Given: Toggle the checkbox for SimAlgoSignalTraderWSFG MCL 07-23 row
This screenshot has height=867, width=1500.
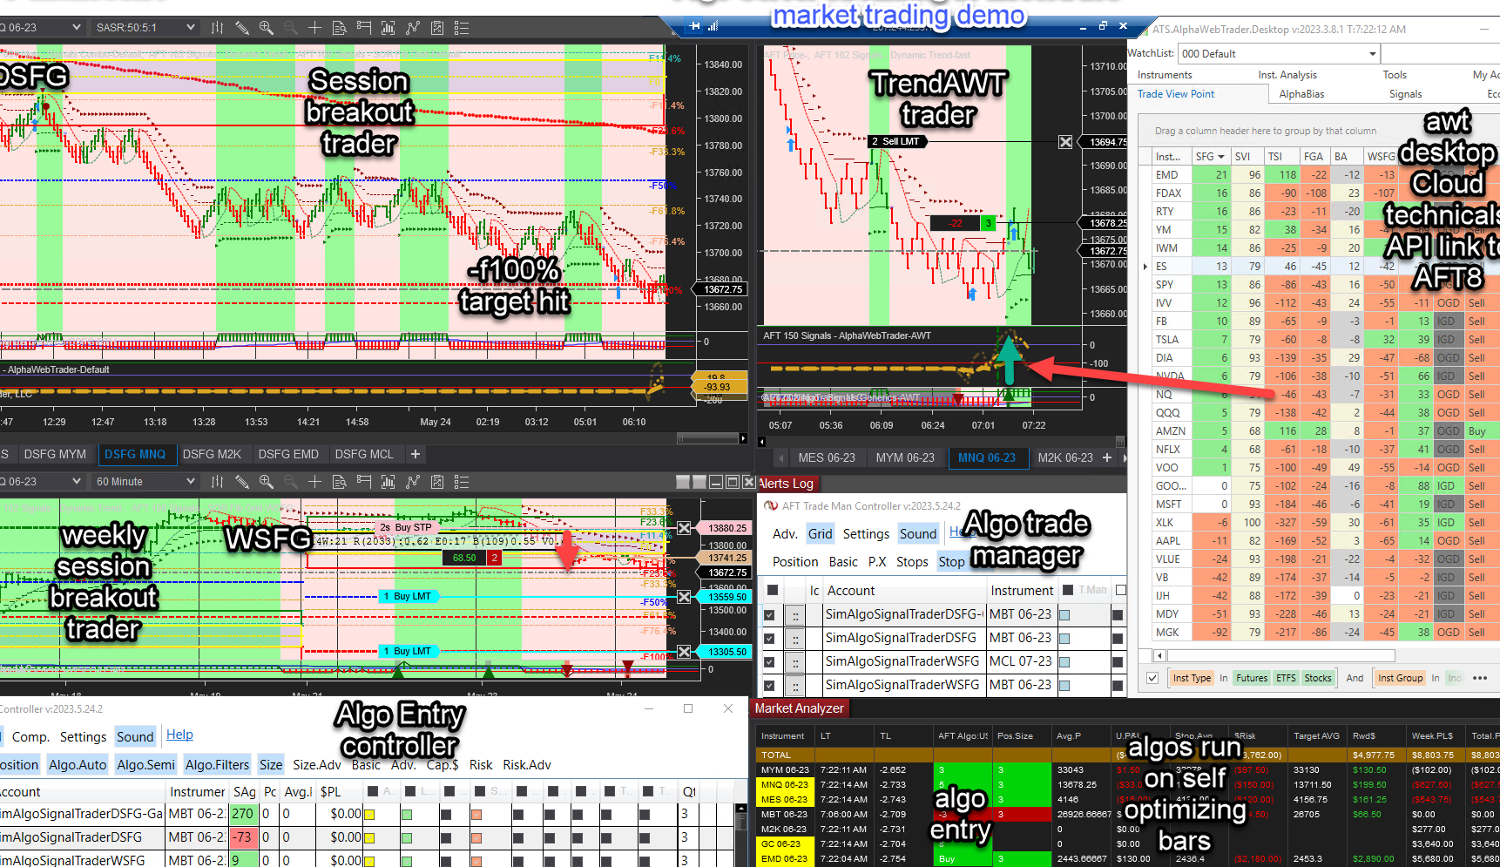Looking at the screenshot, I should (769, 661).
